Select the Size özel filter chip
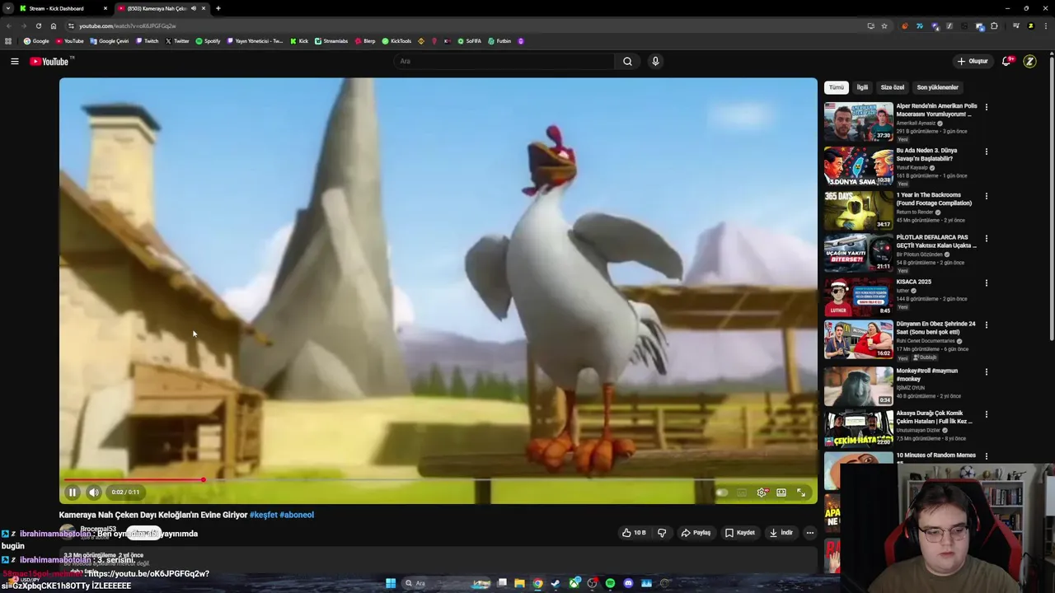This screenshot has width=1055, height=593. (893, 87)
